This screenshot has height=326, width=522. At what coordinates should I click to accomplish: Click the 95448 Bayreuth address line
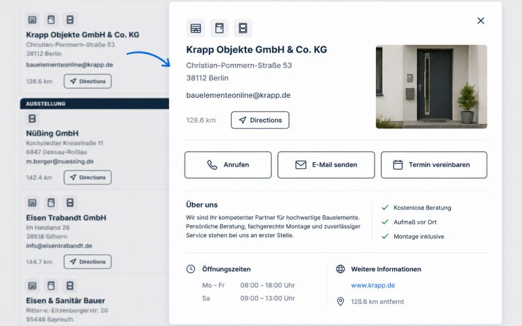(50, 319)
